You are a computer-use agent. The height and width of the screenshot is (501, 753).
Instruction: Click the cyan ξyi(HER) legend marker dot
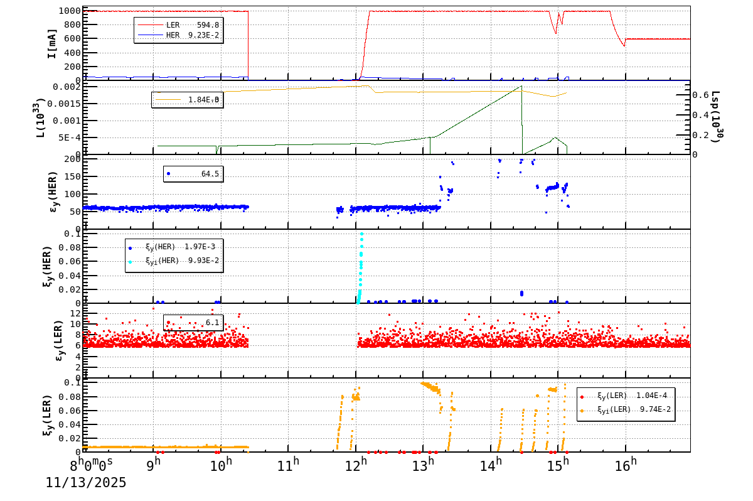[130, 262]
